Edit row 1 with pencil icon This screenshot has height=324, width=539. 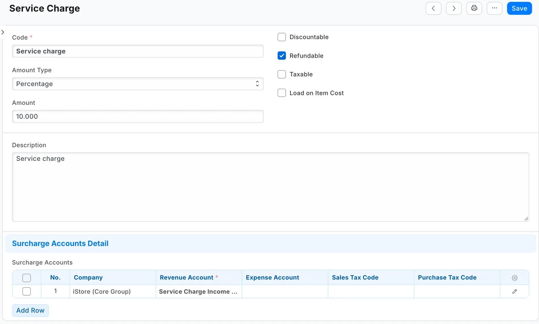(514, 292)
